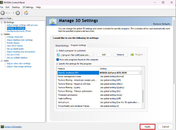The width and height of the screenshot is (176, 130).
Task: Switch to the Global Settings tab
Action: click(62, 46)
